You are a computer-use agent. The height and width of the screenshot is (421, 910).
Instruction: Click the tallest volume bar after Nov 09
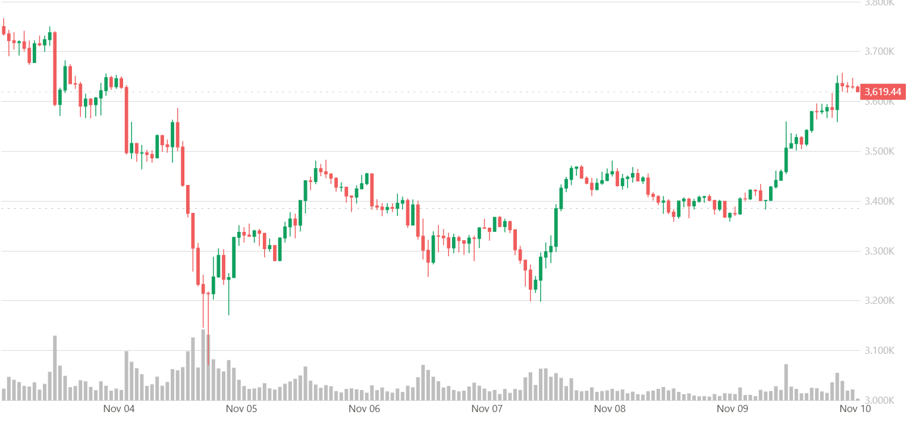(786, 382)
